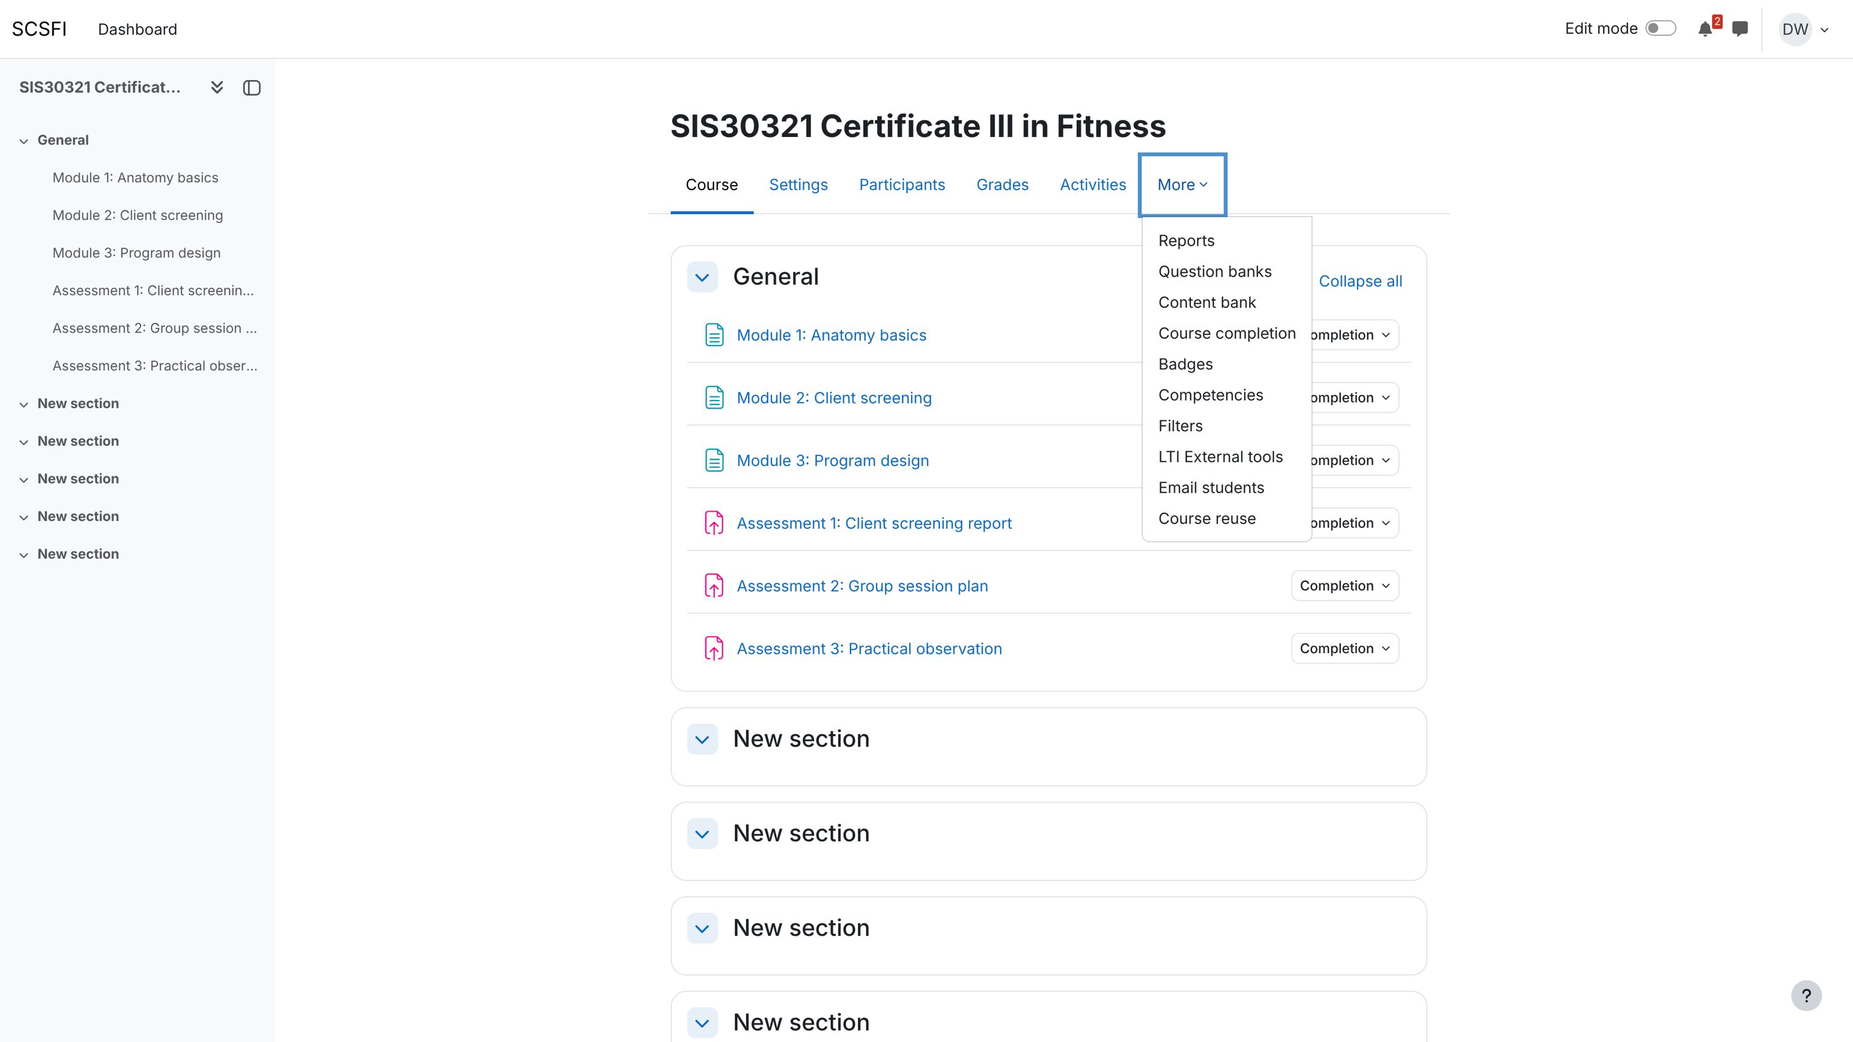Click the page icon for Module 3: Program design

pos(714,461)
